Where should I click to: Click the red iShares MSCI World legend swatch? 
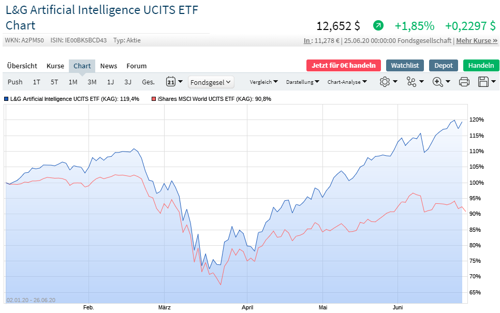click(153, 98)
